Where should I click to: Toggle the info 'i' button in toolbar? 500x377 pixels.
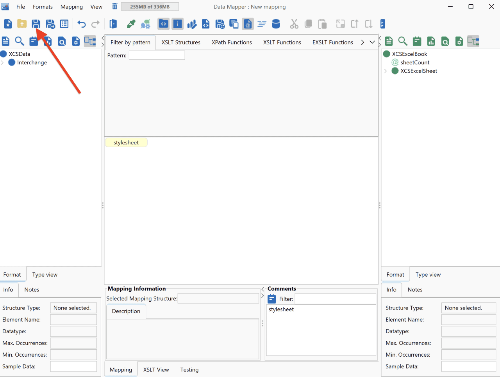178,24
